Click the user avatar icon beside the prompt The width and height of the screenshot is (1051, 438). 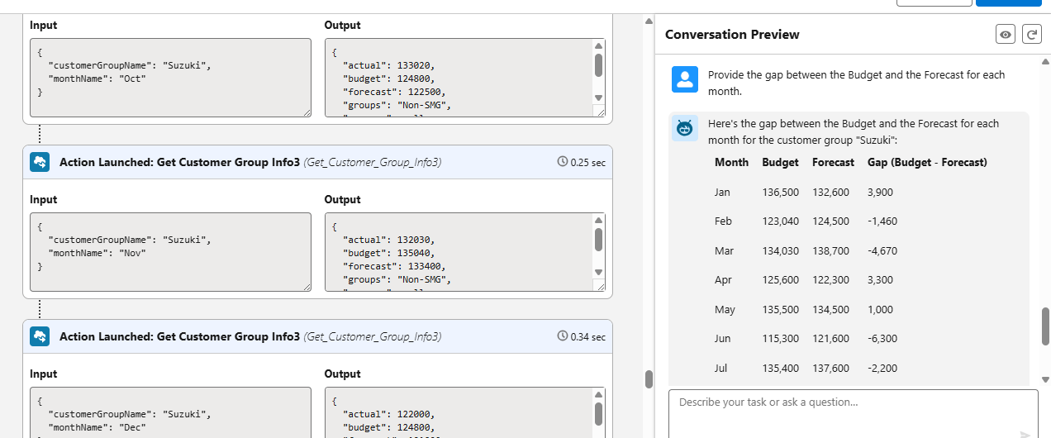pyautogui.click(x=685, y=79)
